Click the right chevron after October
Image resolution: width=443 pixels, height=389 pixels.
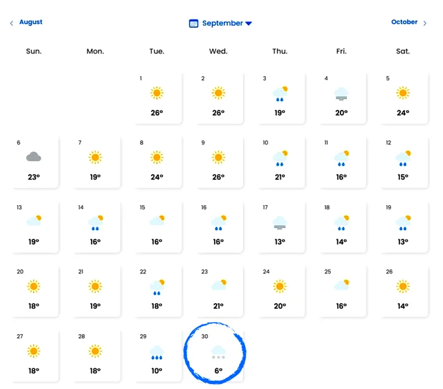click(425, 23)
